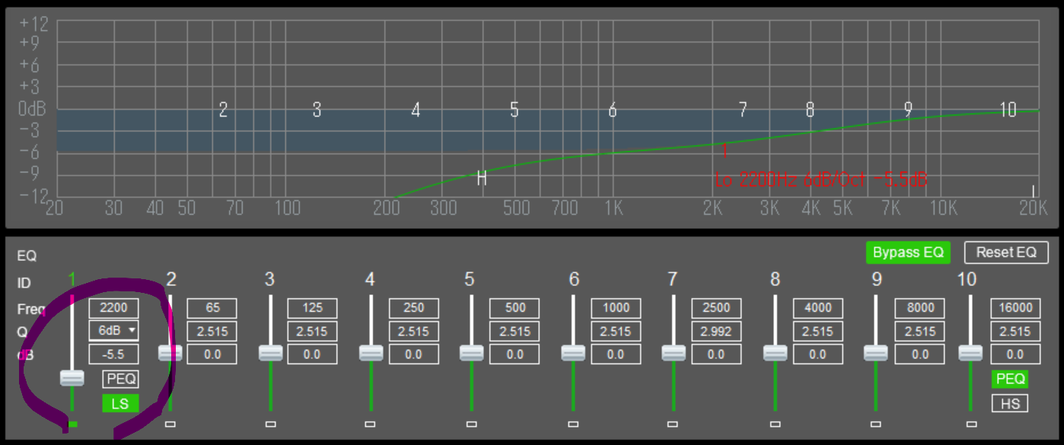The width and height of the screenshot is (1064, 445).
Task: Click the small indicator below band 6 slider
Action: pyautogui.click(x=573, y=424)
